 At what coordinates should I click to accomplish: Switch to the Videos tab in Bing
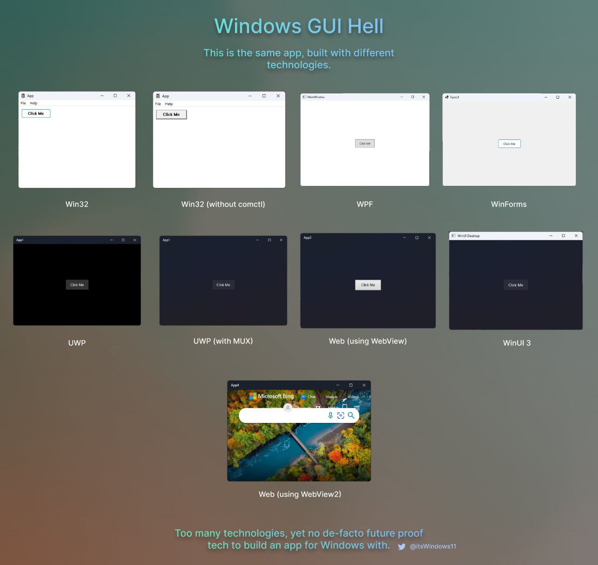353,397
